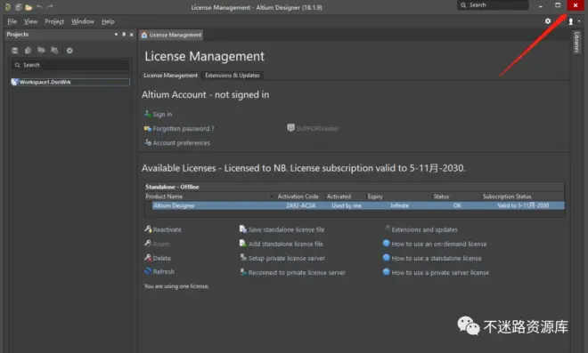Click the Refresh link
Viewport: 588px width, 353px height.
coord(164,271)
